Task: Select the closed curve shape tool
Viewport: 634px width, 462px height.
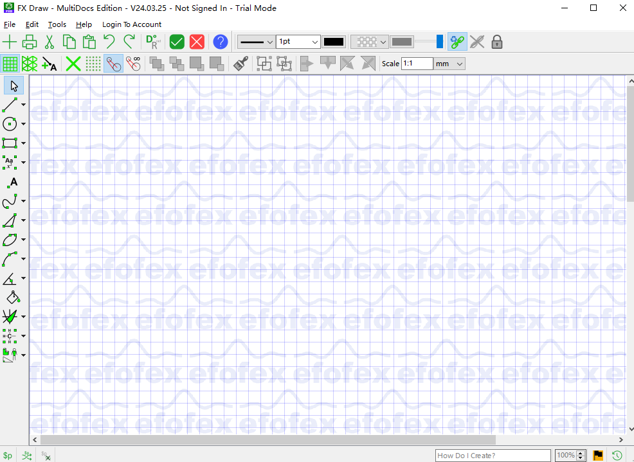Action: tap(10, 240)
